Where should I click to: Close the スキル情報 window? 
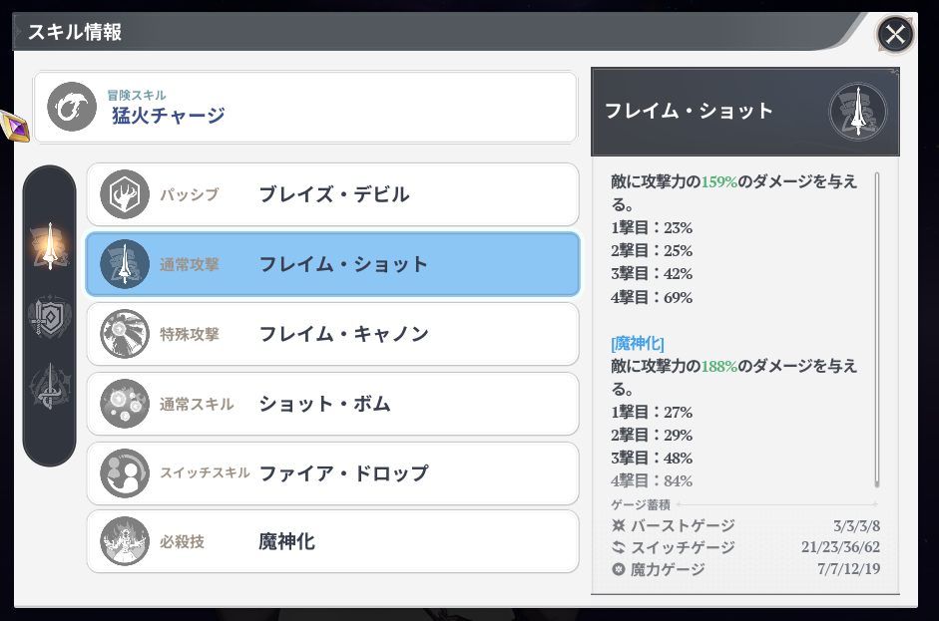tap(895, 35)
